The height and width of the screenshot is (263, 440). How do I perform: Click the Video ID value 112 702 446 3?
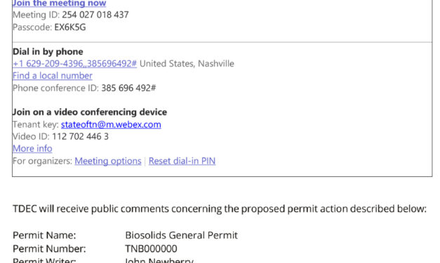pos(80,136)
